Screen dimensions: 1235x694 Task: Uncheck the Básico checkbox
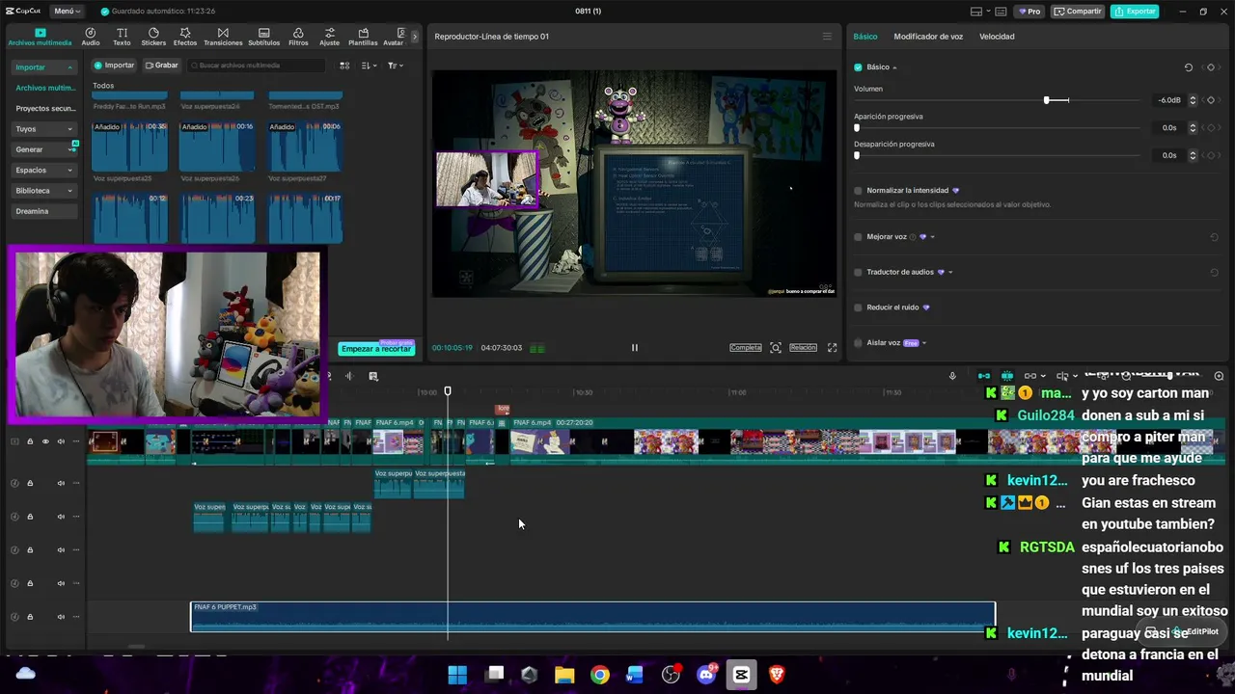[858, 67]
